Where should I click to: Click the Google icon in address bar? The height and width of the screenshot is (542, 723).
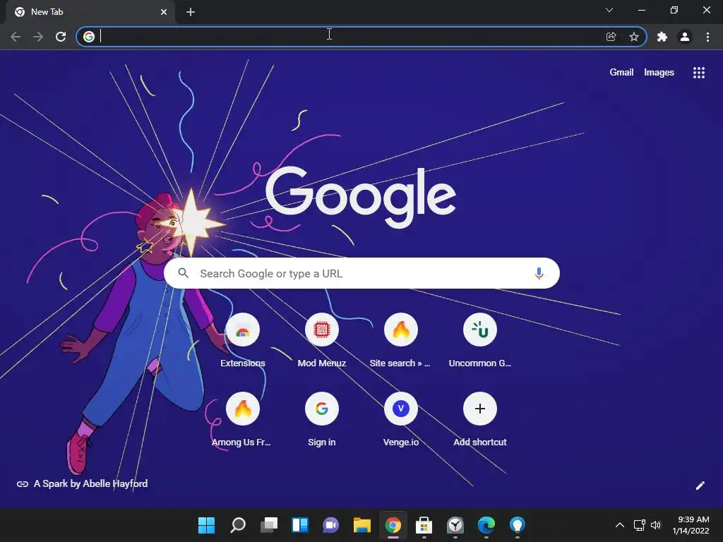(89, 37)
